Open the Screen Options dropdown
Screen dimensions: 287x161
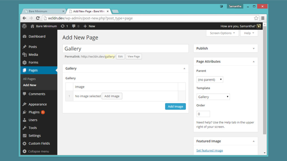coord(222,33)
